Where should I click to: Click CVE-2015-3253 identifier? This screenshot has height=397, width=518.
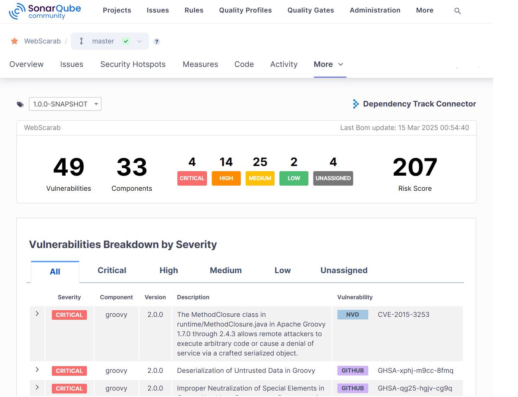(x=404, y=315)
